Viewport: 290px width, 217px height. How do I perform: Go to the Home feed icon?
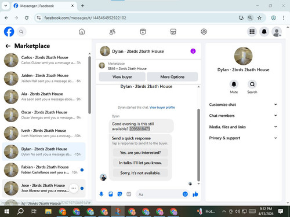coord(82,32)
